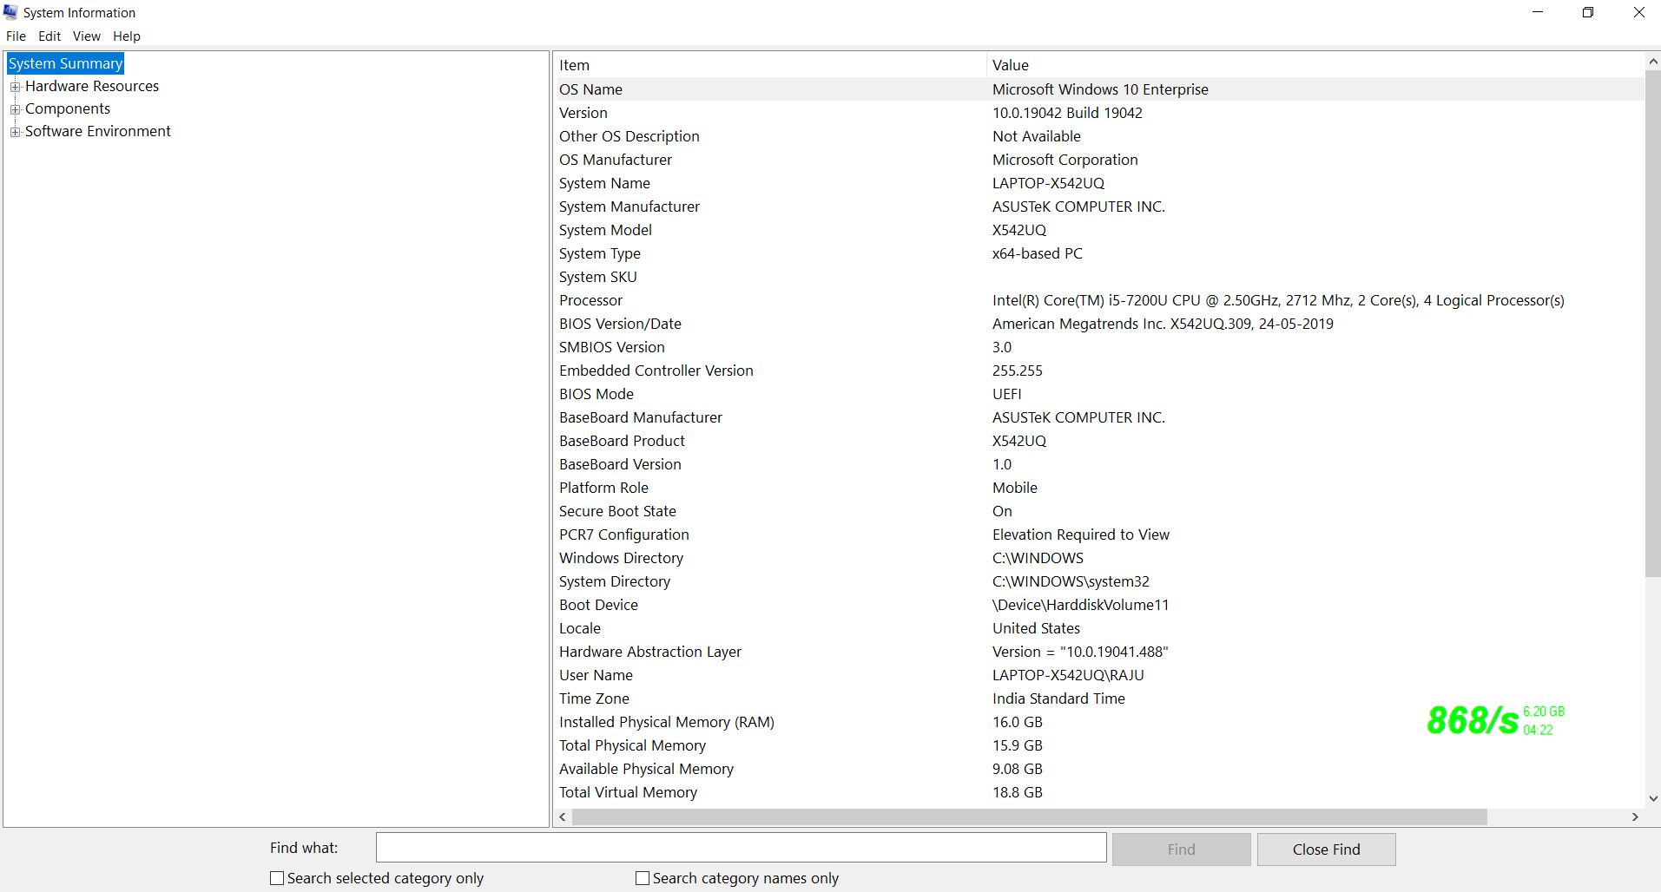The image size is (1661, 892).
Task: Click the Intel Core i5-7200U processor value
Action: click(x=1278, y=300)
